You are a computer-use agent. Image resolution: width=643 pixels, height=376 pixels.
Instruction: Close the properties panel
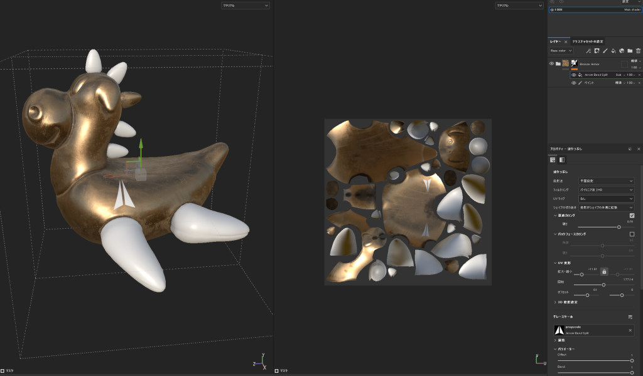pyautogui.click(x=639, y=149)
